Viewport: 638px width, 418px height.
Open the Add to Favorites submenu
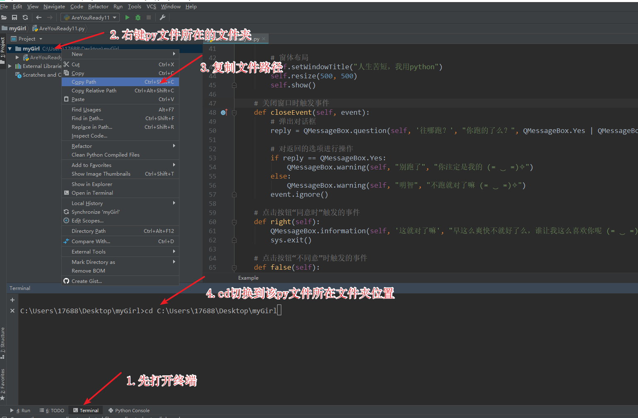pos(120,165)
